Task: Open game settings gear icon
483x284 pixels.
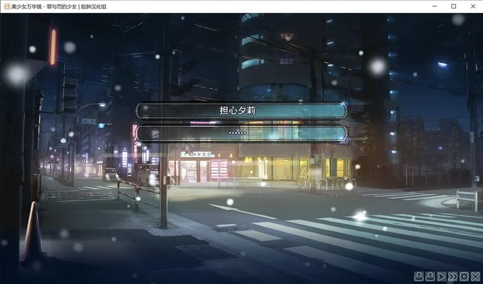Action: tap(464, 276)
